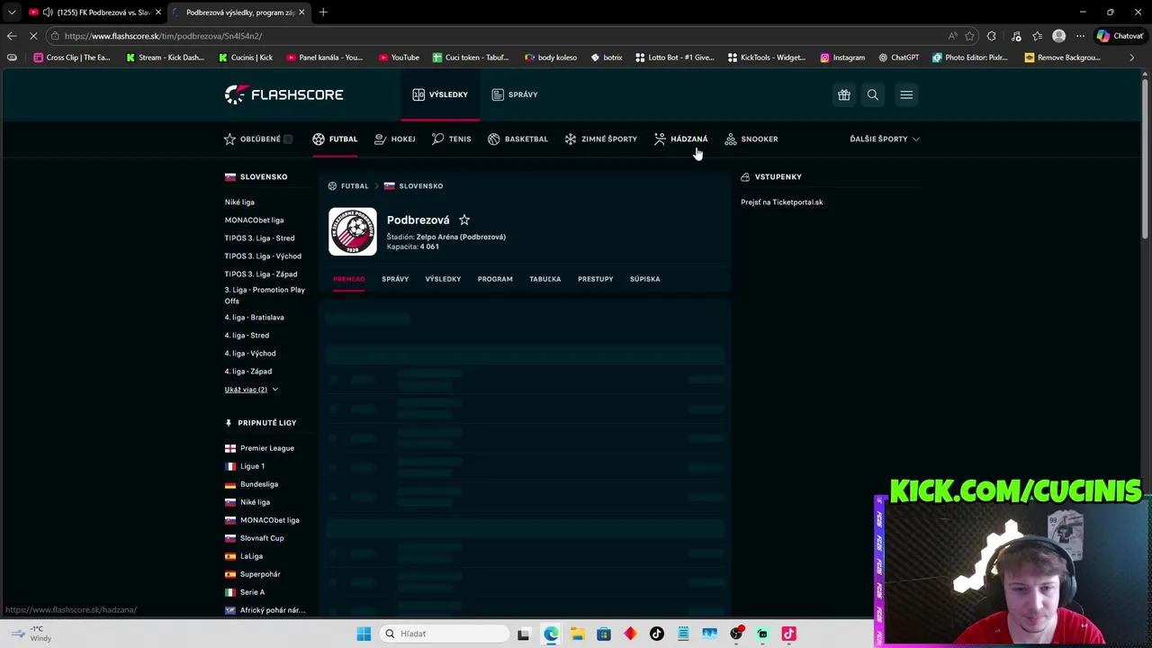Select the Hokej sport

(x=394, y=139)
